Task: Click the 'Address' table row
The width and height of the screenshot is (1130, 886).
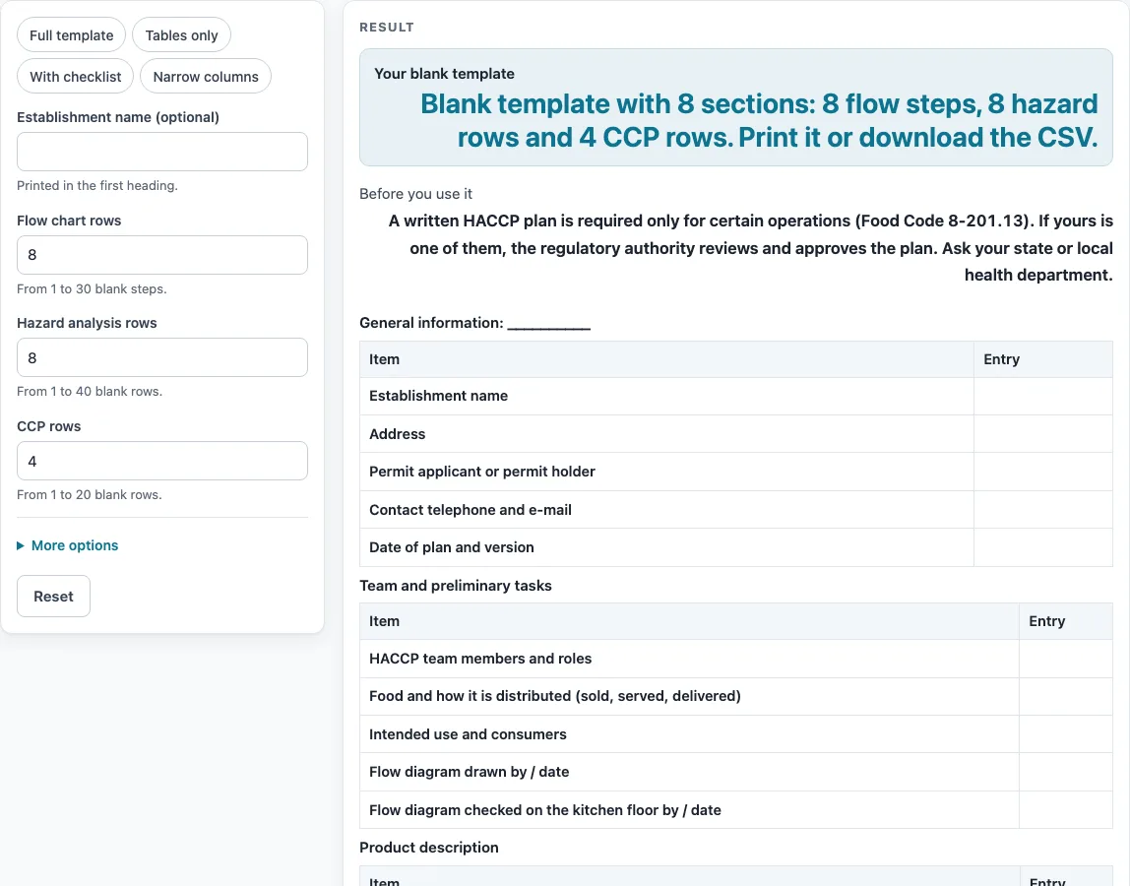Action: click(736, 434)
